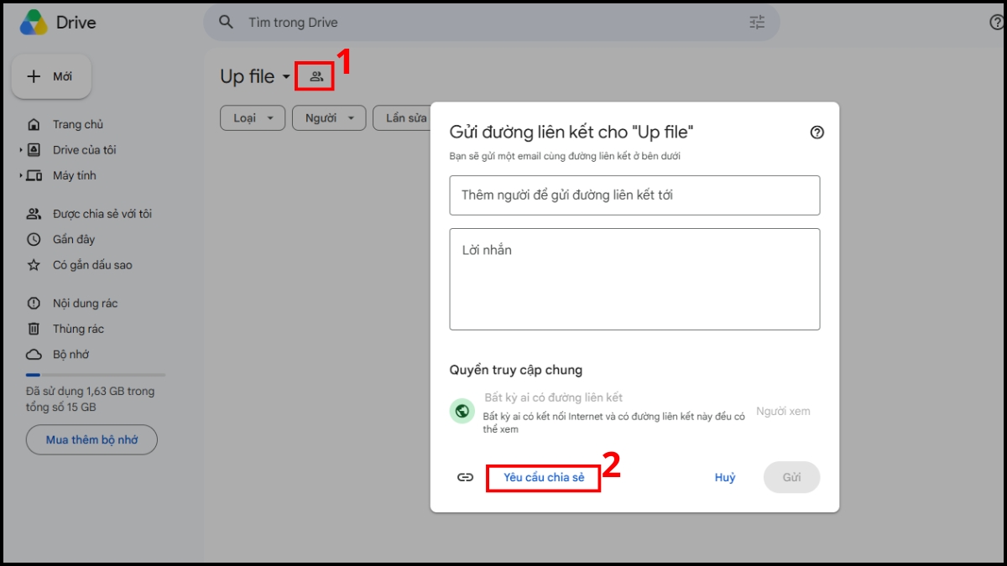
Task: Focus the Tìm trong Drive search field
Action: [491, 23]
